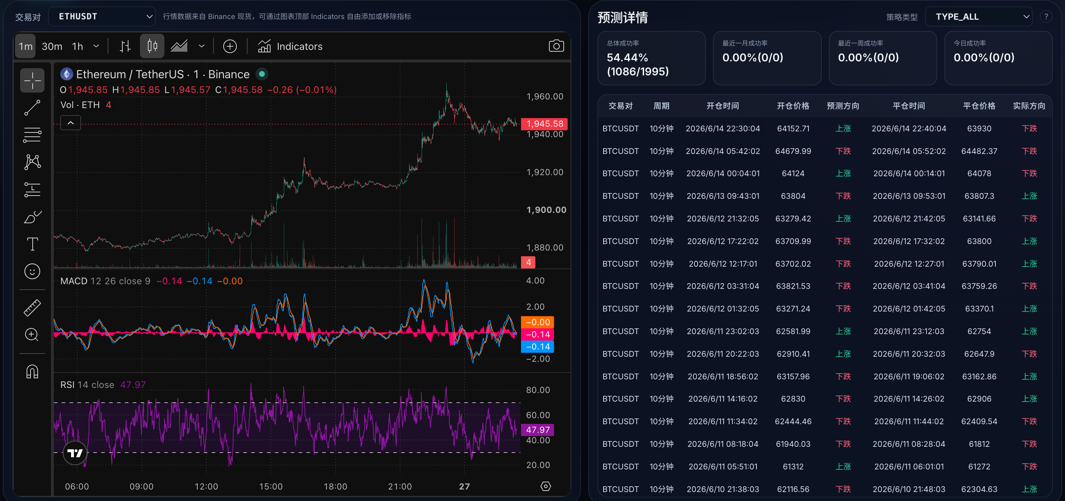The width and height of the screenshot is (1065, 501).
Task: Click the RSI indicator legend
Action: point(103,385)
